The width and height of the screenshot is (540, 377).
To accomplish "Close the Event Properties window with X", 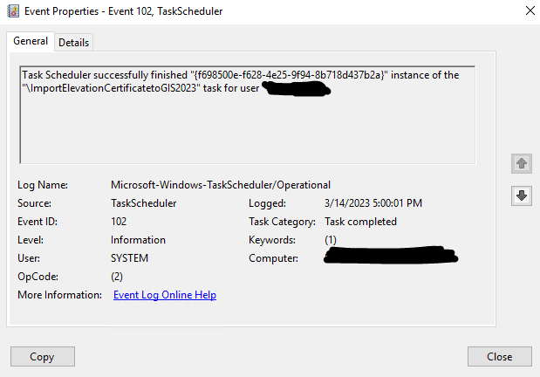I will [530, 10].
